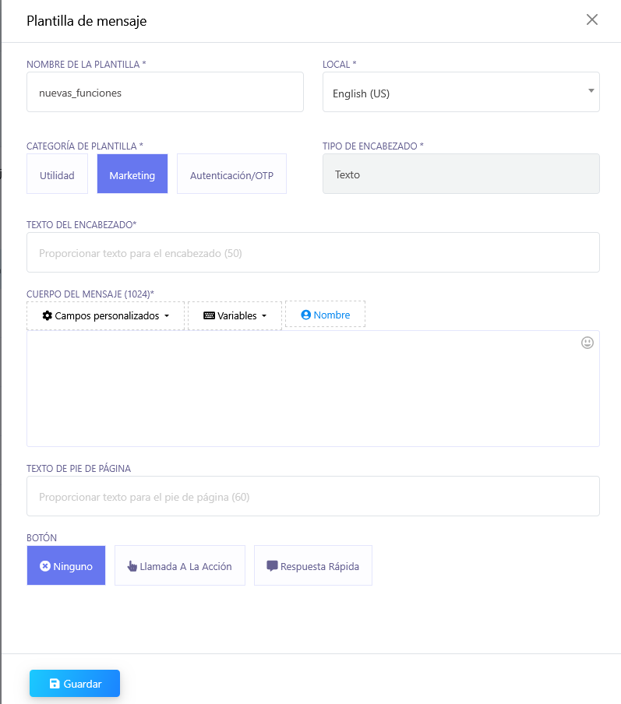Click the gear icon on Campos personalizados
Image resolution: width=621 pixels, height=704 pixels.
point(48,315)
